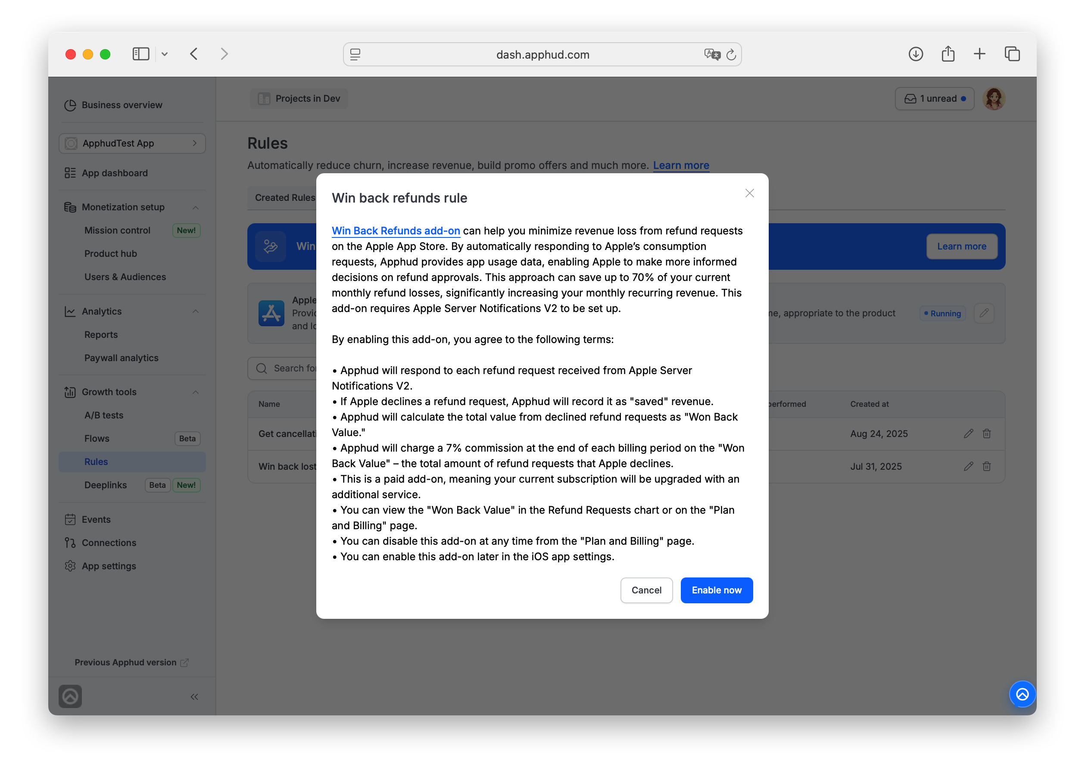Viewport: 1085px width, 780px height.
Task: Open the 1 unread inbox
Action: tap(934, 99)
